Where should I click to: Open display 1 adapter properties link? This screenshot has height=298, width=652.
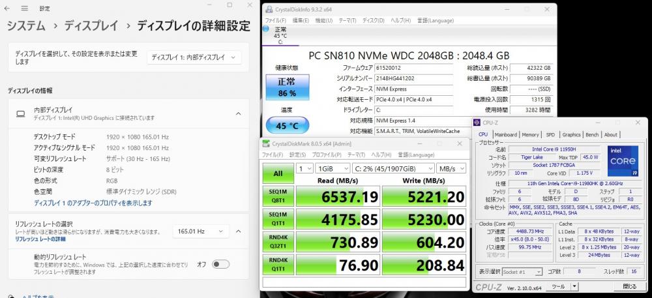(93, 203)
